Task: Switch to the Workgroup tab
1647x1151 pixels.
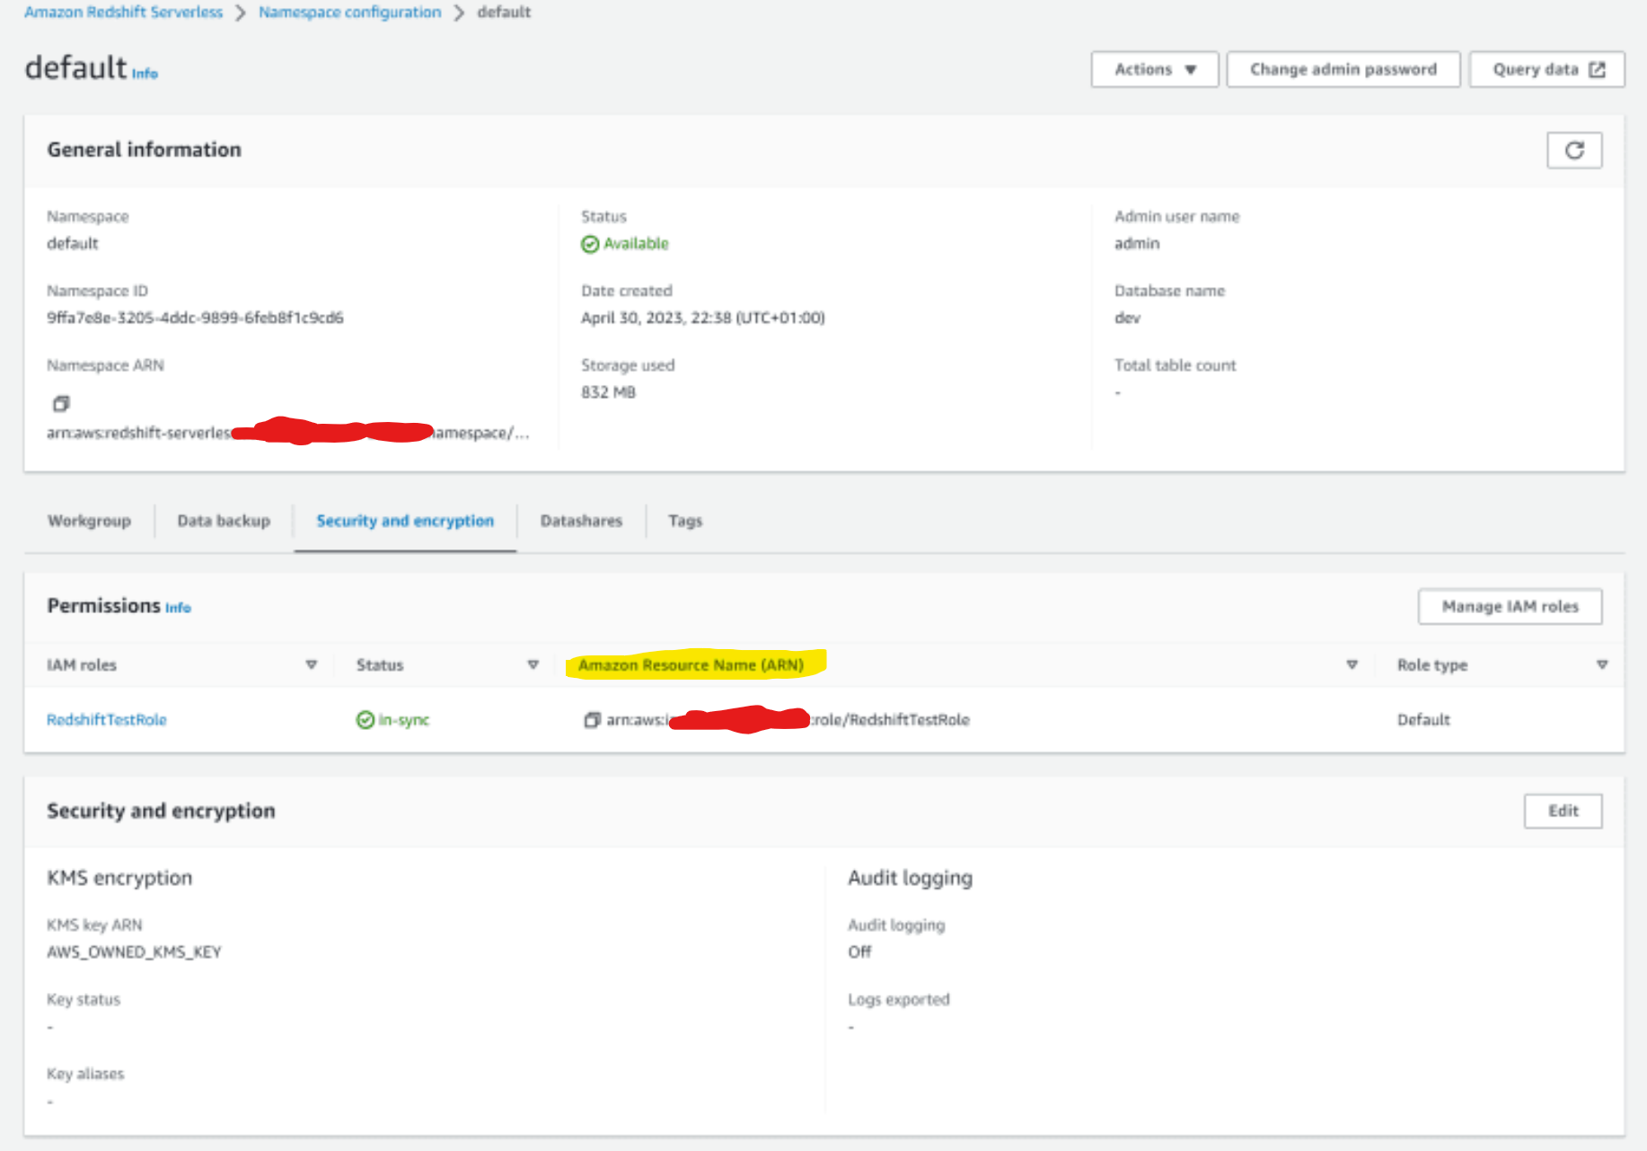Action: (x=89, y=521)
